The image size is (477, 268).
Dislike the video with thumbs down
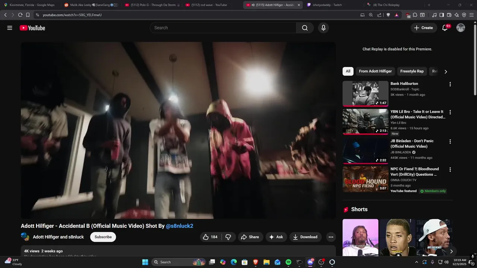pos(228,237)
